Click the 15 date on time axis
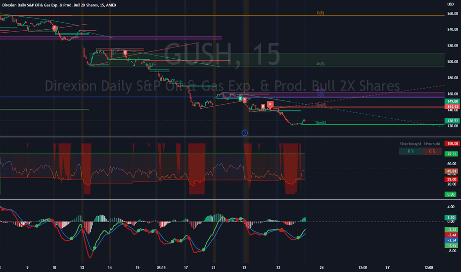 click(138, 268)
